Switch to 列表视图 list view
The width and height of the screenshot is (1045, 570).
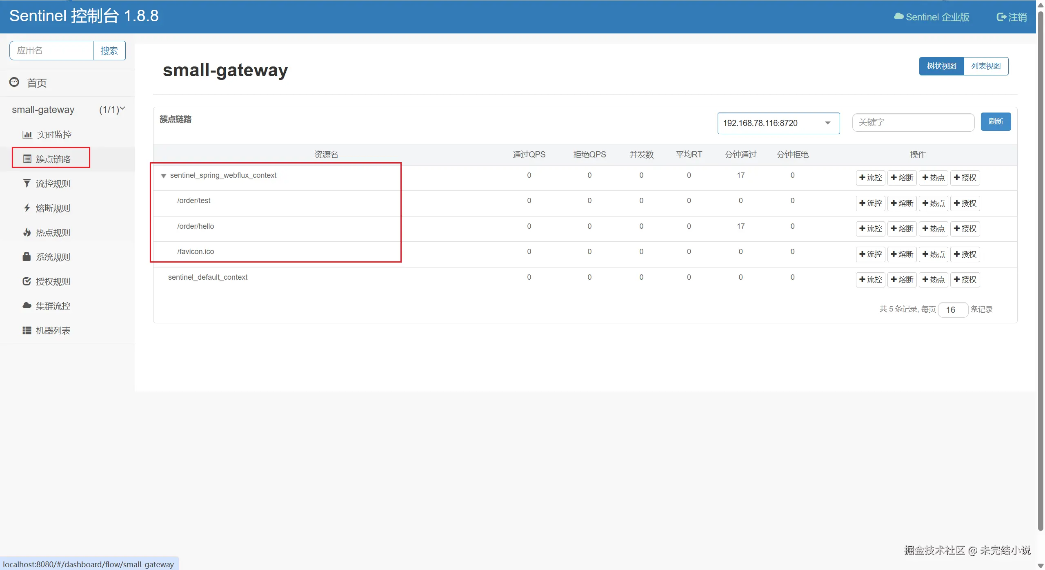[x=986, y=66]
